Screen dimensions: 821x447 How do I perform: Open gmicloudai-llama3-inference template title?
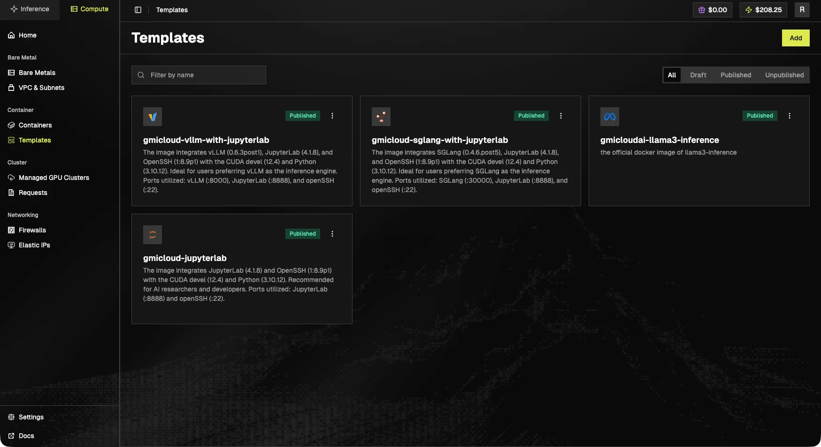[660, 140]
